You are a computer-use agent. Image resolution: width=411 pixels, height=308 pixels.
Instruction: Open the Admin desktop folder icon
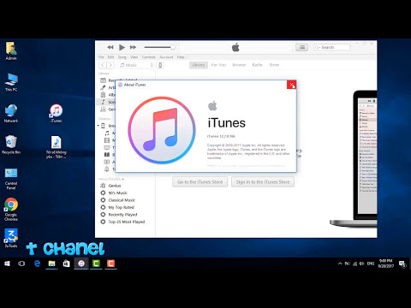(11, 50)
